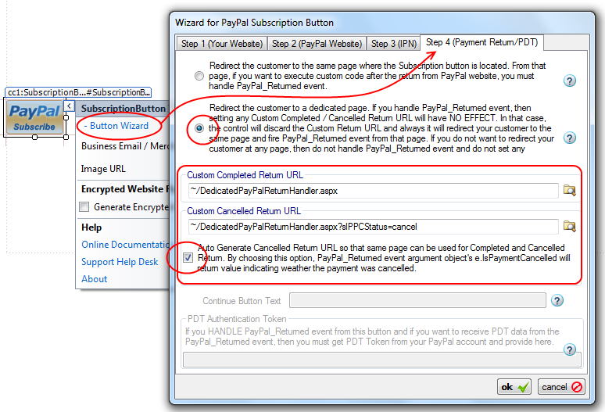Click the SubscriptionButton panel header
This screenshot has width=605, height=412.
(x=123, y=109)
